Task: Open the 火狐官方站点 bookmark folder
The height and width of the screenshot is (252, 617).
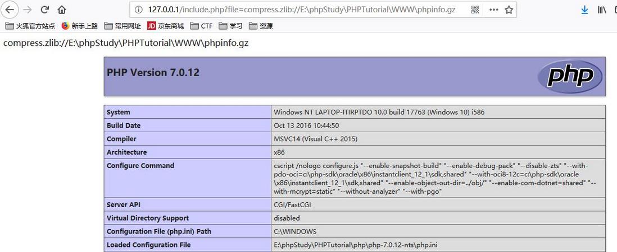Action: (30, 26)
